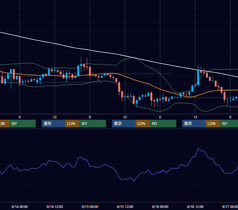Select NY block following the 9/15 LDN block
238x210 pixels.
(163, 124)
